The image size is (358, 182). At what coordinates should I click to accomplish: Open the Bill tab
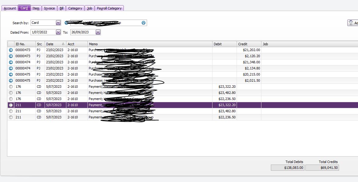62,8
